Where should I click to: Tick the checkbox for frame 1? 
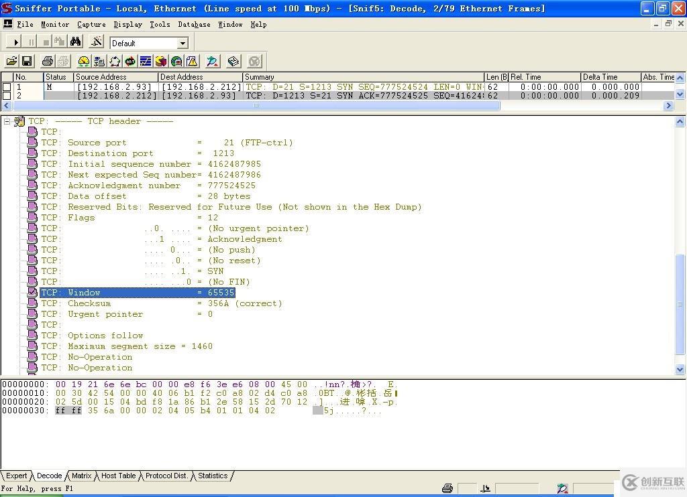coord(7,87)
